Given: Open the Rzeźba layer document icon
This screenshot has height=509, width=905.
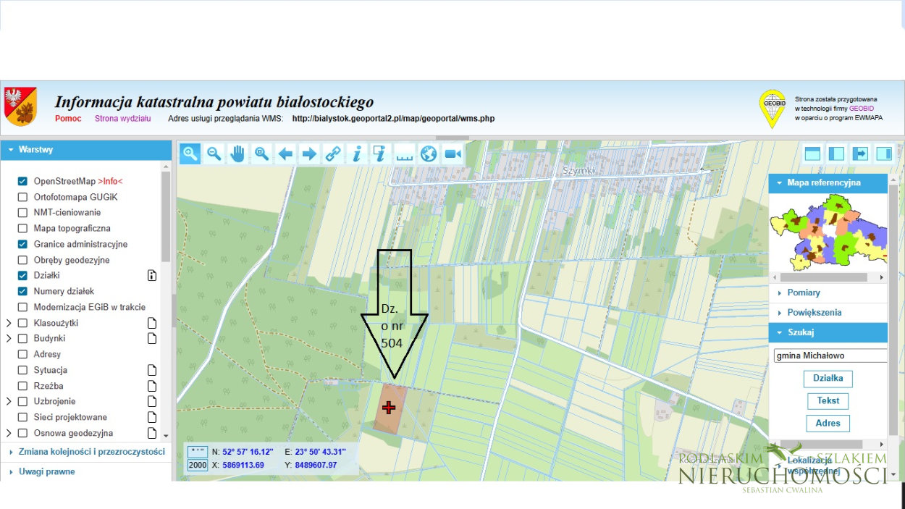Looking at the screenshot, I should pos(152,386).
